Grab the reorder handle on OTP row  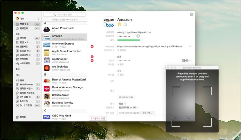(x=190, y=61)
